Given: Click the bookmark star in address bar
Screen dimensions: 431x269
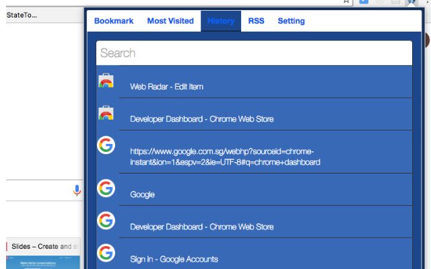Looking at the screenshot, I should [x=346, y=2].
